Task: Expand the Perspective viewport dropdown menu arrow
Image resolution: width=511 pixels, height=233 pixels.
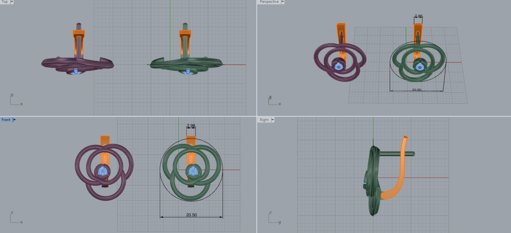Action: [282, 2]
